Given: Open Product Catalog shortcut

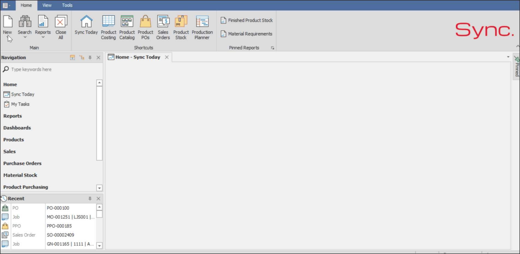Looking at the screenshot, I should tap(127, 27).
